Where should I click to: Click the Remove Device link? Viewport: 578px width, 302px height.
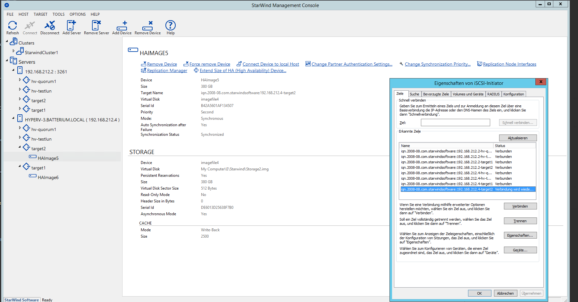click(x=162, y=64)
